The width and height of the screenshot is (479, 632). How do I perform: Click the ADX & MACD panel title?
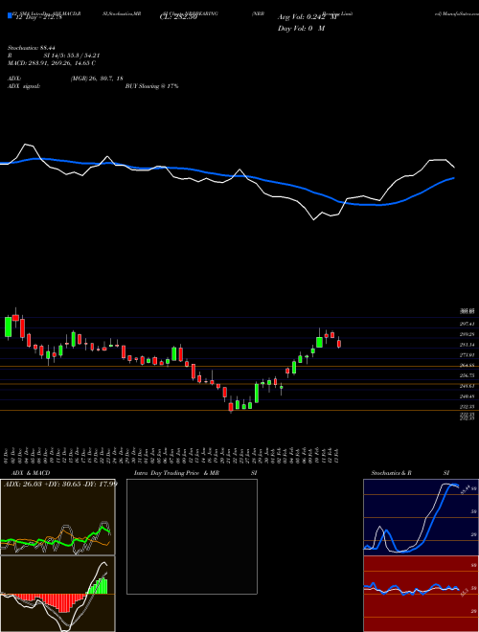point(31,473)
